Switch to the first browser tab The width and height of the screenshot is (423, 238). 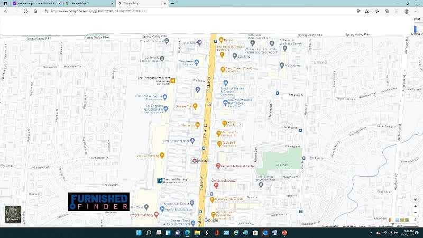point(36,4)
